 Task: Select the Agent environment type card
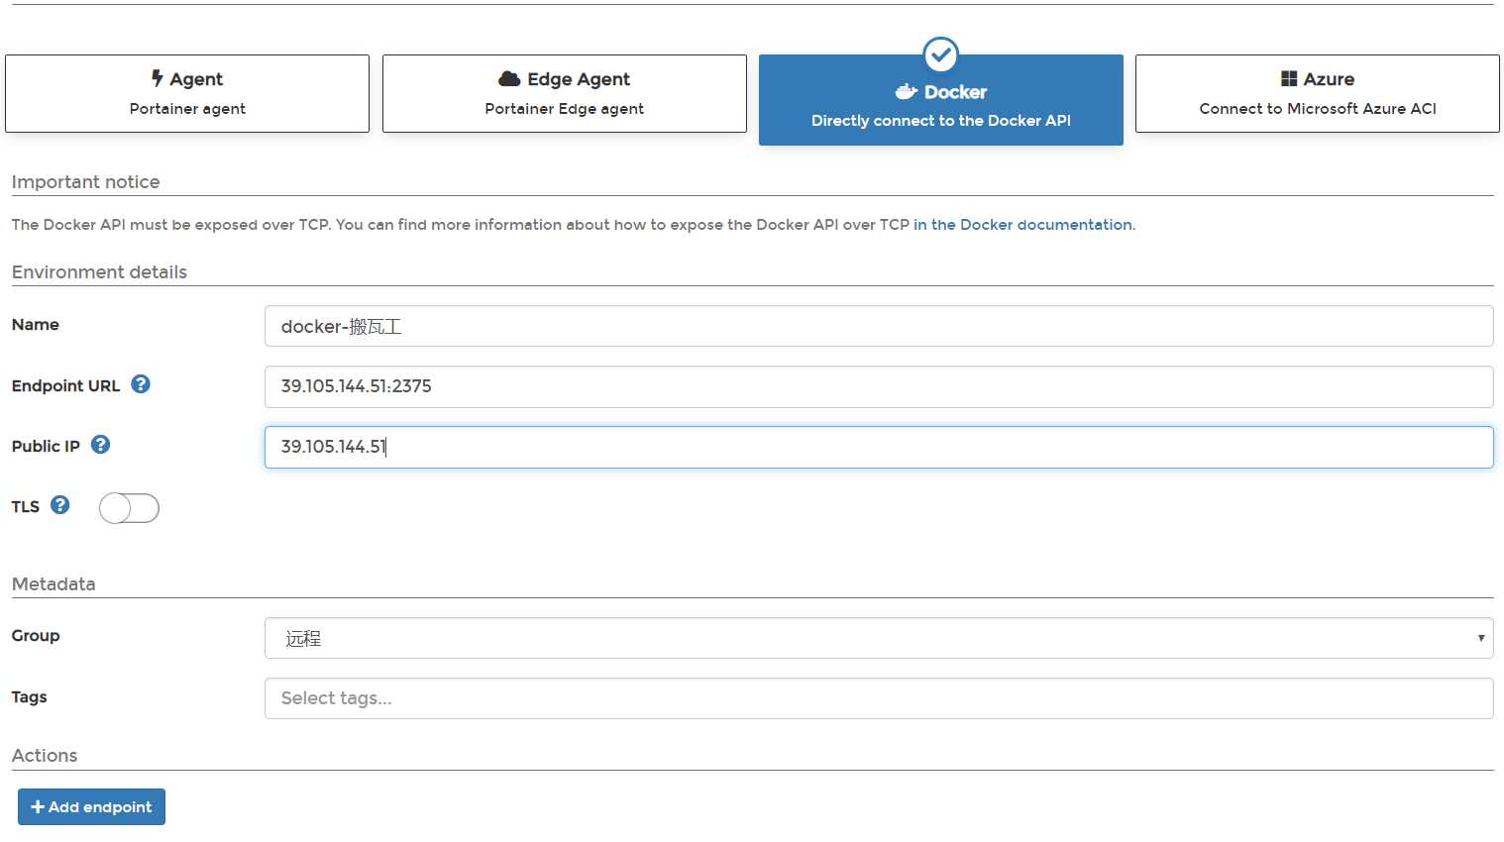point(187,93)
